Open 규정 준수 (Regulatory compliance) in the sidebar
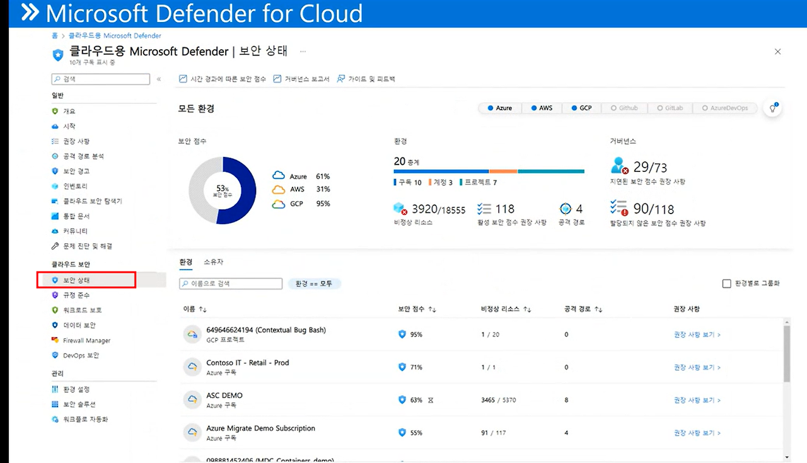Viewport: 807px width, 463px height. click(x=71, y=295)
